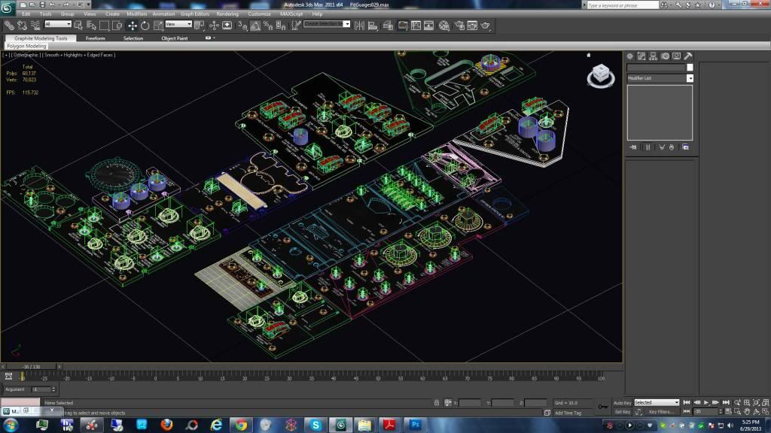Click the Mirror tool icon
Viewport: 771px width, 433px height.
point(358,25)
